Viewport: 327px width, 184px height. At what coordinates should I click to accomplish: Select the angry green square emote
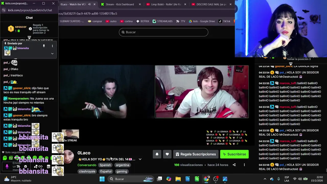point(11,158)
